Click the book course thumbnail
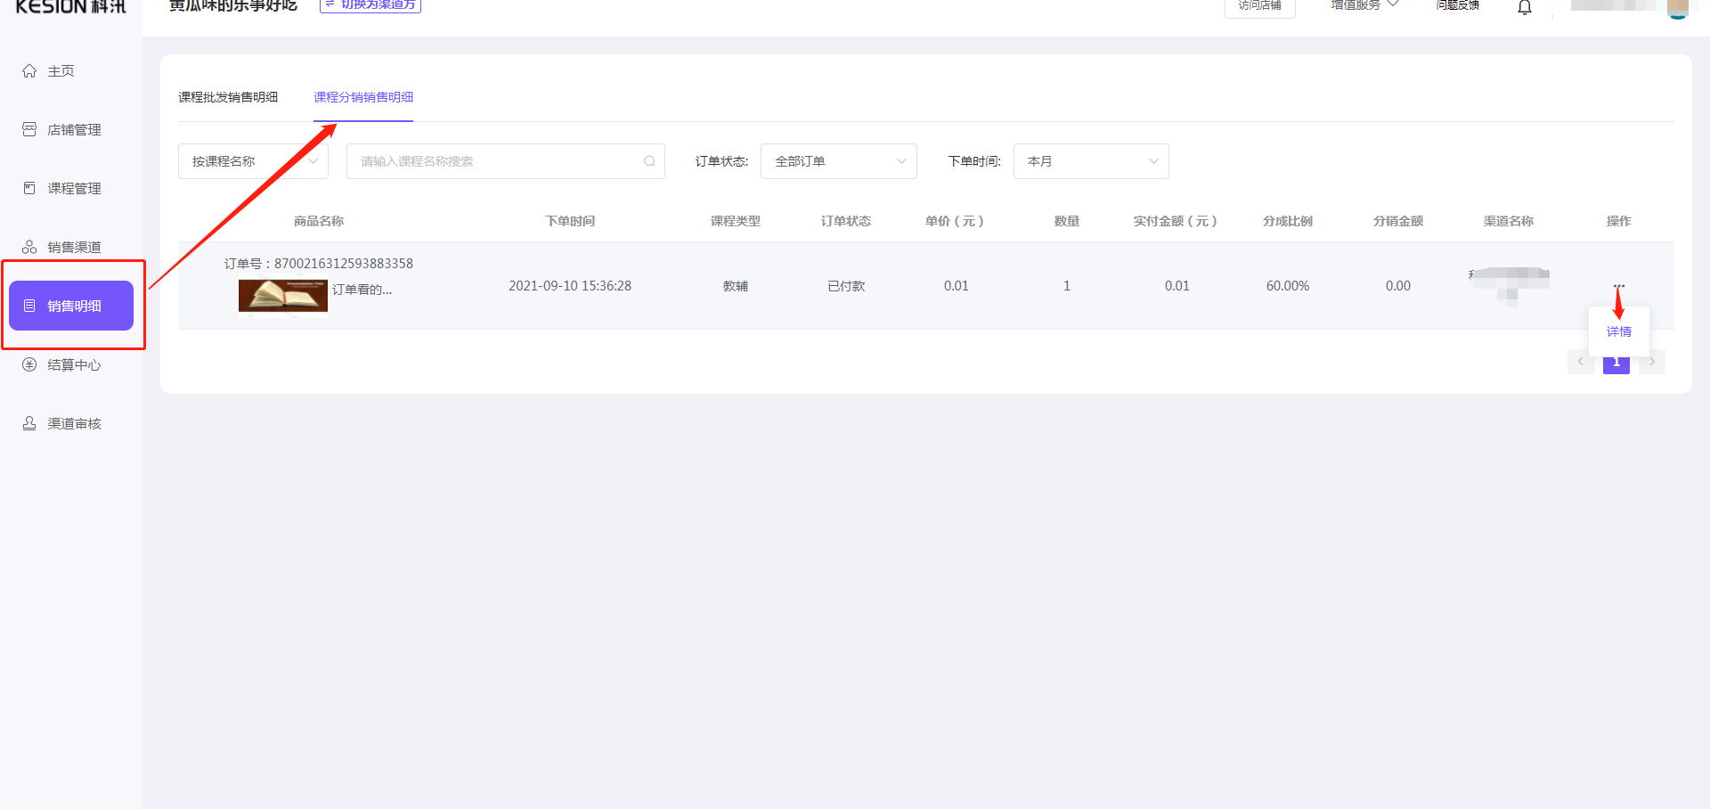The height and width of the screenshot is (809, 1710). (x=282, y=295)
